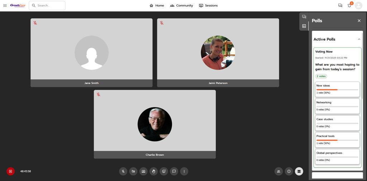The height and width of the screenshot is (181, 367).
Task: Select Jane Smith's placeholder avatar
Action: coord(91,53)
